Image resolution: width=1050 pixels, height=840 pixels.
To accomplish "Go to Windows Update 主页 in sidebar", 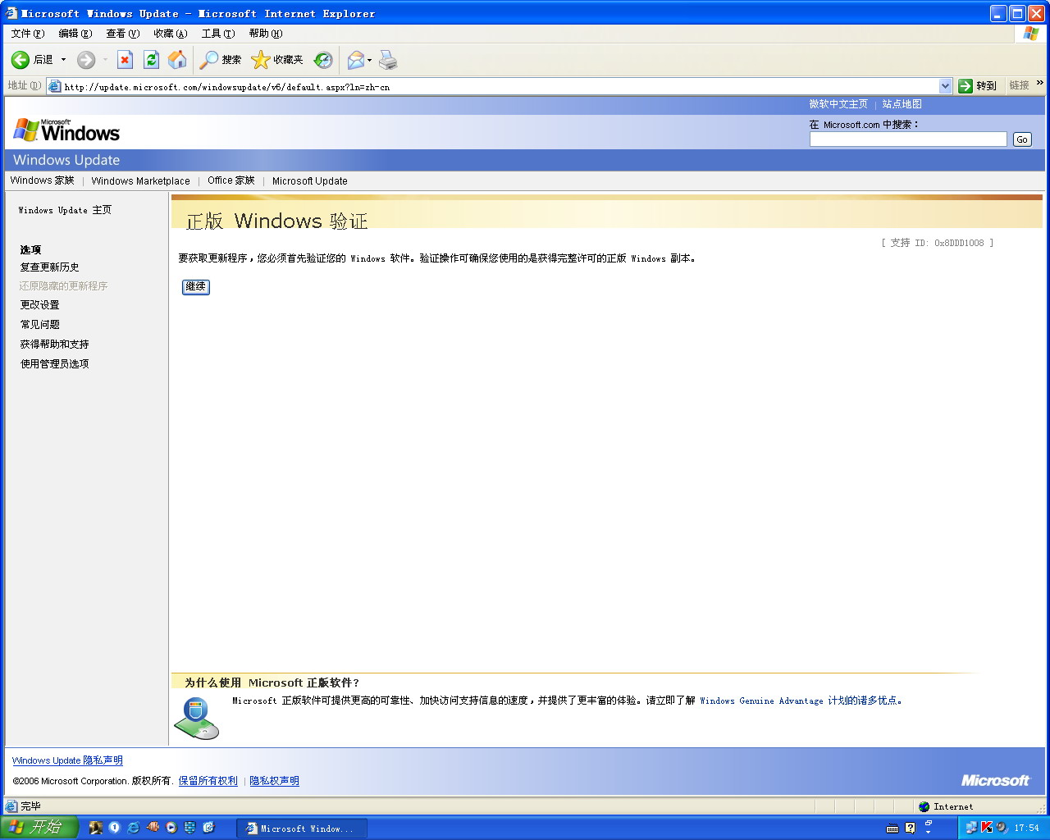I will 65,210.
